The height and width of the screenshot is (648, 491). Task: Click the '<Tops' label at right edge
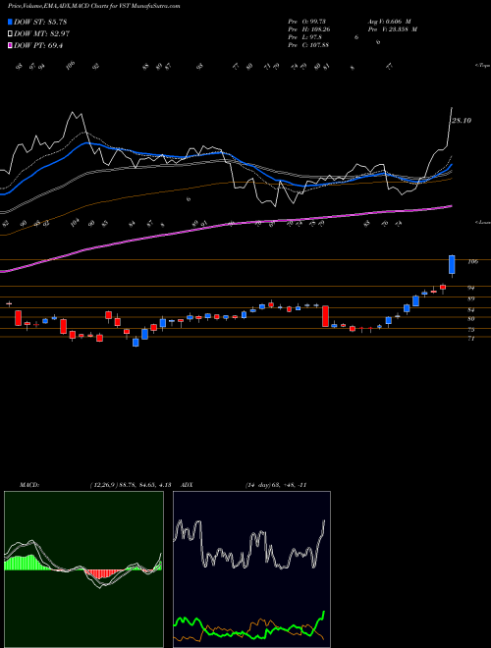click(482, 66)
